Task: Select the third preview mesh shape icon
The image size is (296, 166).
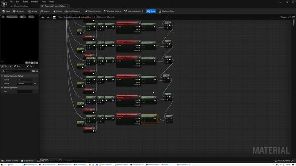Action: 32,63
